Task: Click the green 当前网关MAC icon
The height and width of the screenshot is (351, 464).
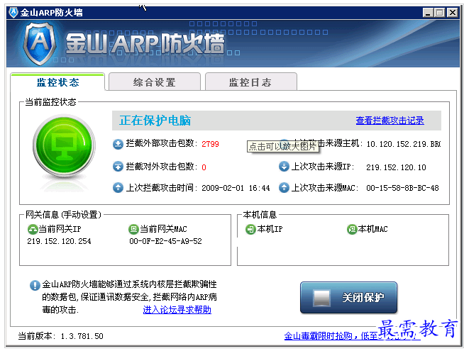Action: (x=133, y=229)
